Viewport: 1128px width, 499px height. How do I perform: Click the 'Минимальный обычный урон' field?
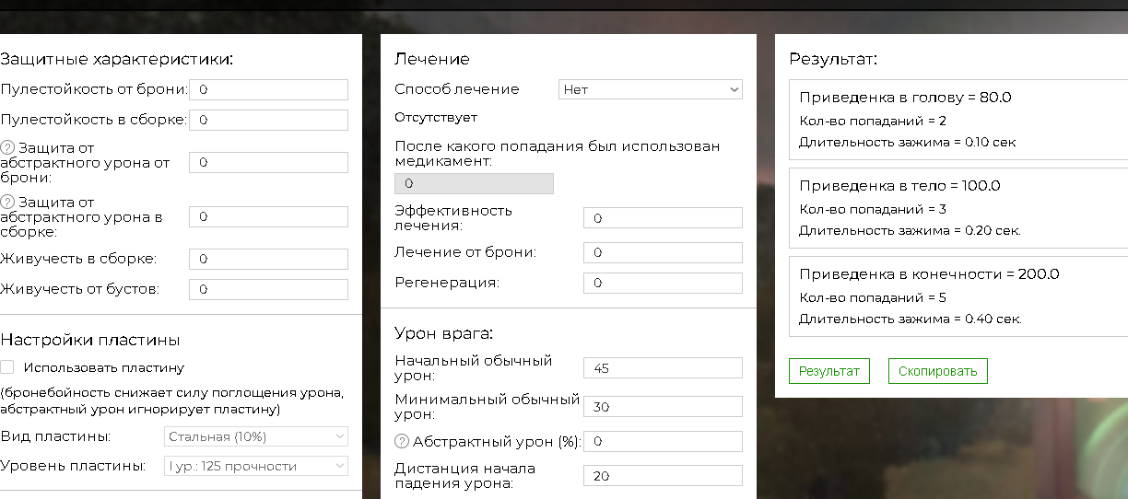(x=663, y=407)
